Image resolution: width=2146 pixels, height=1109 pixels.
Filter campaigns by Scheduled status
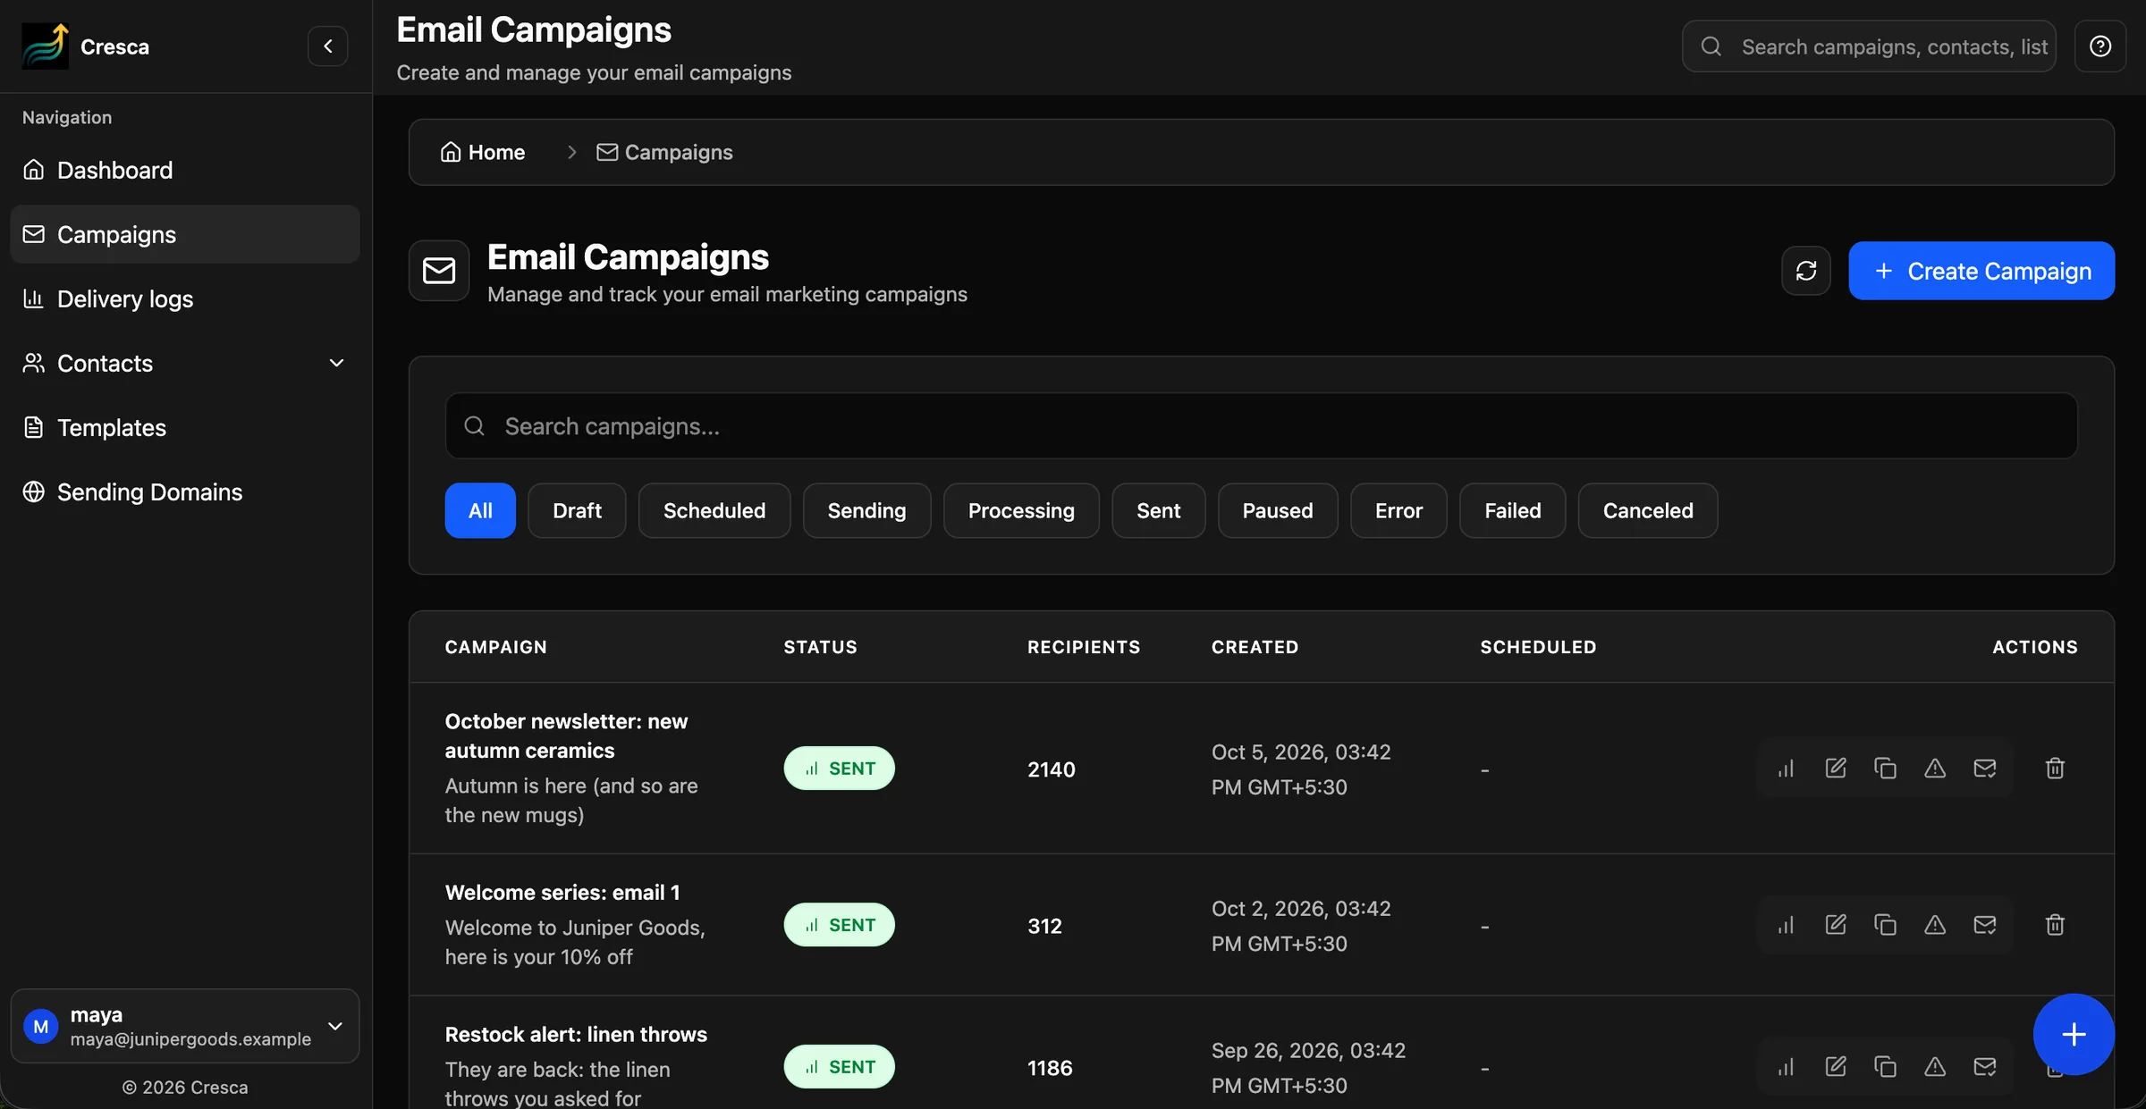coord(714,511)
